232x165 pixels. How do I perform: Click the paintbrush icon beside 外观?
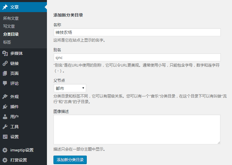click(5, 97)
